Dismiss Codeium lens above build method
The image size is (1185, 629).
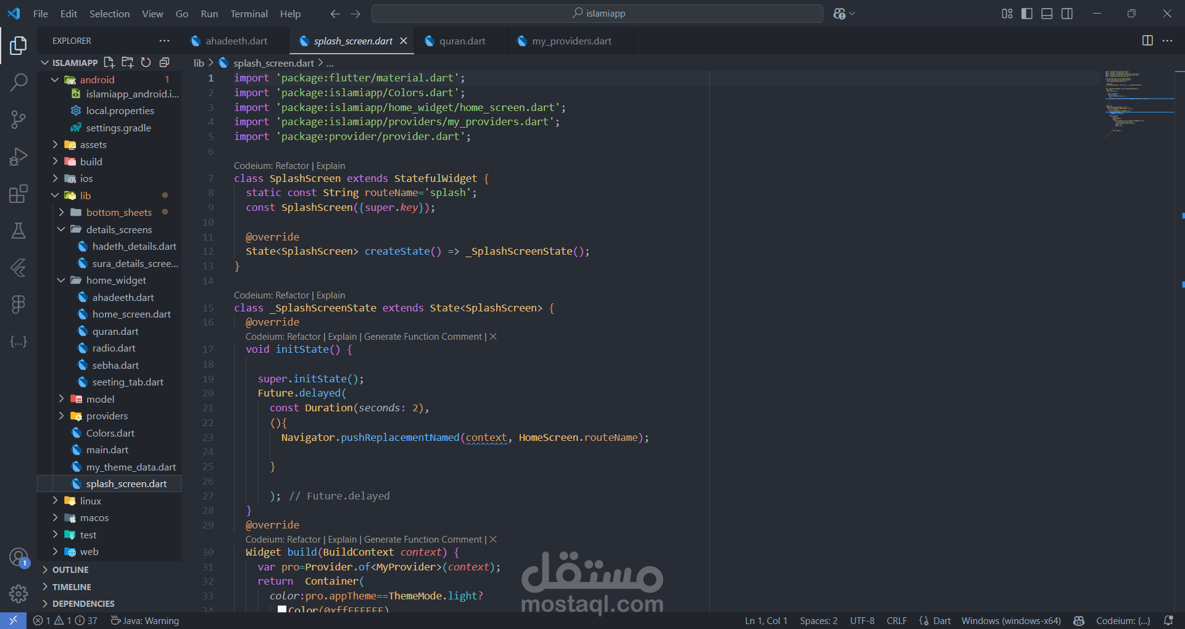point(493,540)
